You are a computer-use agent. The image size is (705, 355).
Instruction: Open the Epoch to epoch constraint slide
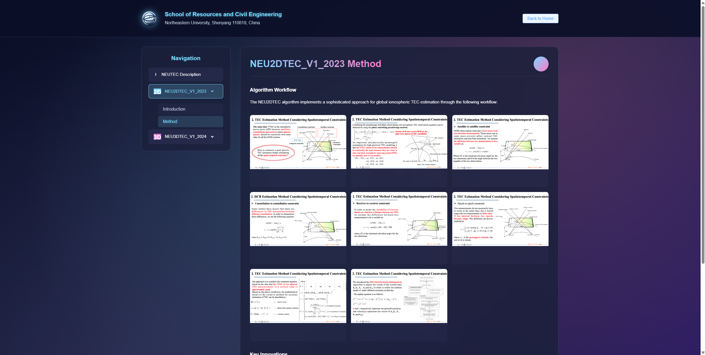coord(500,219)
